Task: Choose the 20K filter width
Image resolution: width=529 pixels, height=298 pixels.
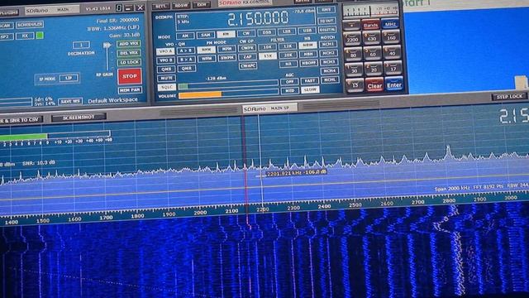Action: (x=288, y=55)
